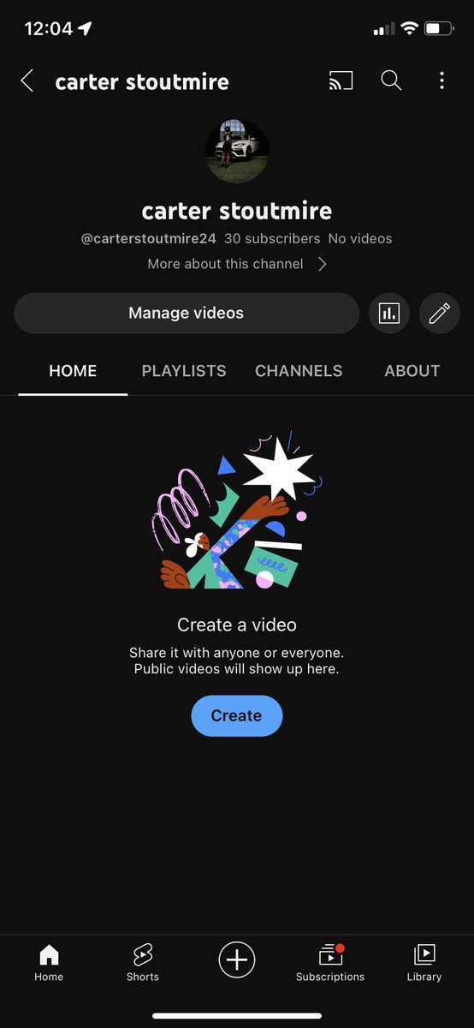Select the HOME tab
Image resolution: width=474 pixels, height=1028 pixels.
tap(73, 371)
